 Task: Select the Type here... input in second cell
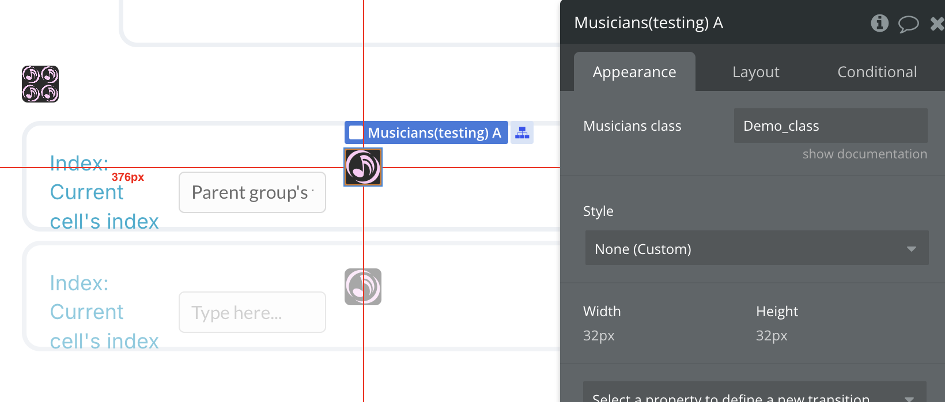[252, 312]
